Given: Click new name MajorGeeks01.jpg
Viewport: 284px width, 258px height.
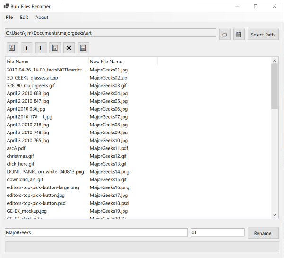Looking at the screenshot, I should 109,70.
